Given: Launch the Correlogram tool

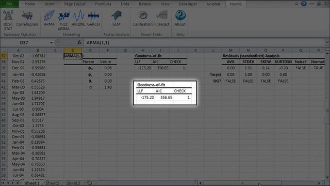Looking at the screenshot, I should (27, 19).
